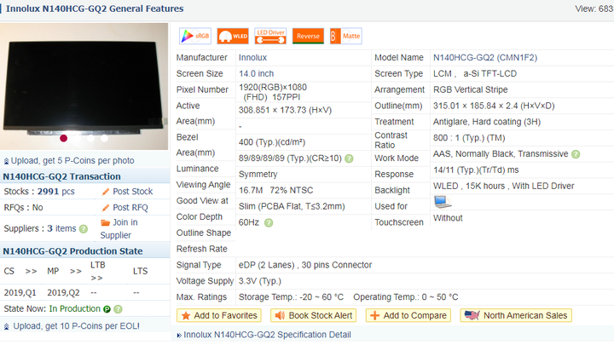
Task: Open help icon beside State Now status
Action: (118, 309)
